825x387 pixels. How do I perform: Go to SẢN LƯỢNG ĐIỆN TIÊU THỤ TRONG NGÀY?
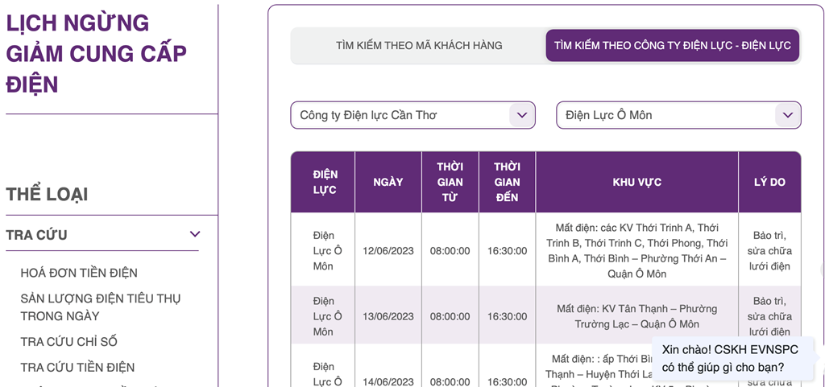pos(101,307)
